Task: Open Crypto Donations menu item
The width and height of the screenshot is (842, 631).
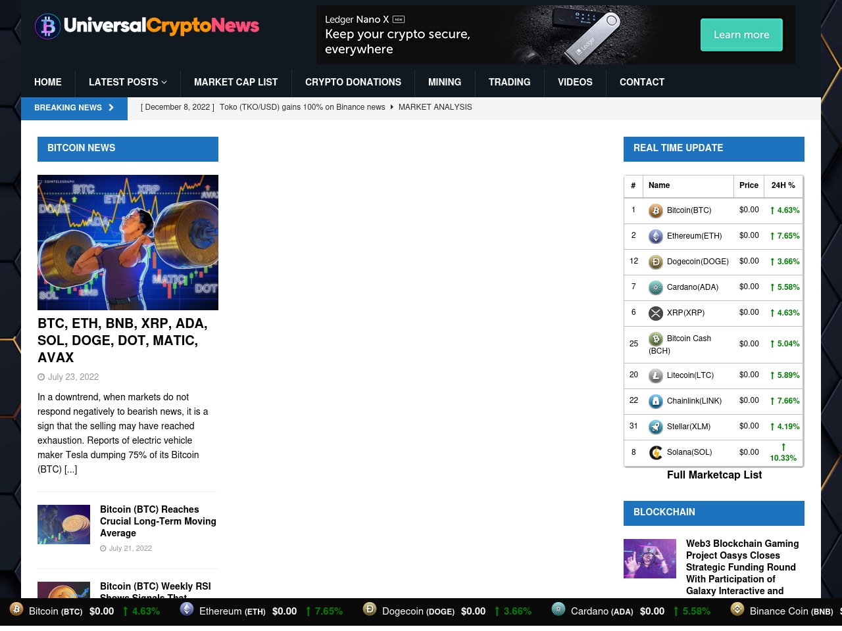Action: point(353,82)
